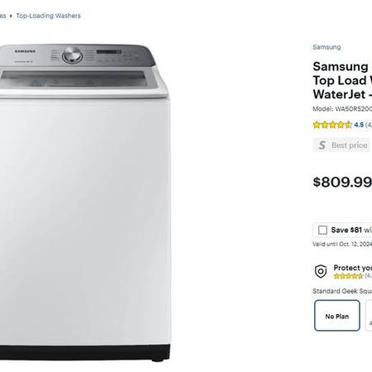Screen dimensions: 372x372
Task: Open the white washer product image
Action: tap(85, 203)
